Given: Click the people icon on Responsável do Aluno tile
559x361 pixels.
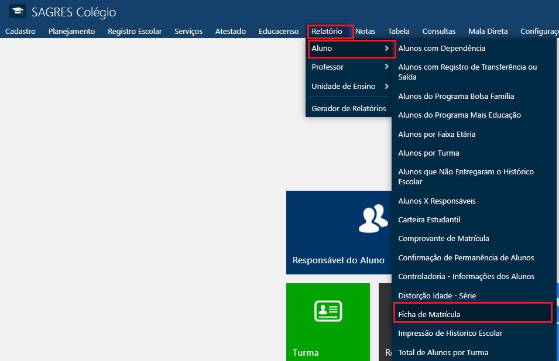Looking at the screenshot, I should tap(373, 218).
